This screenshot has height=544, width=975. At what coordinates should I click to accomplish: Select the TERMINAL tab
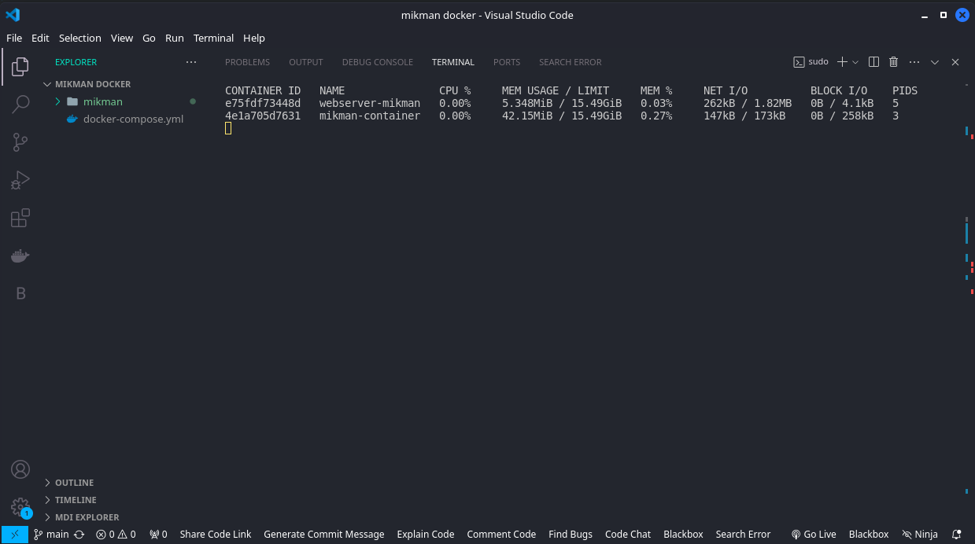[x=453, y=62]
